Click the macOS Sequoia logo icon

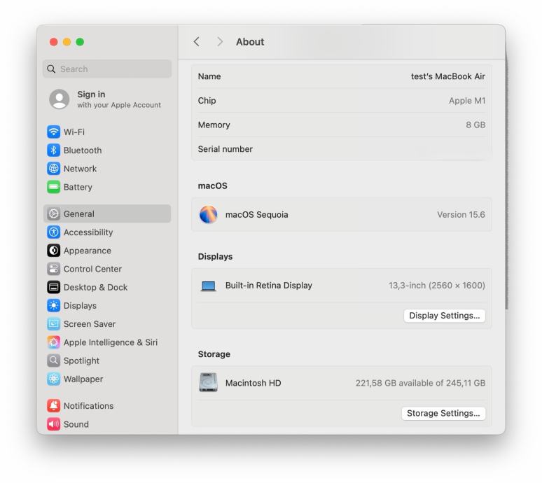tap(209, 214)
